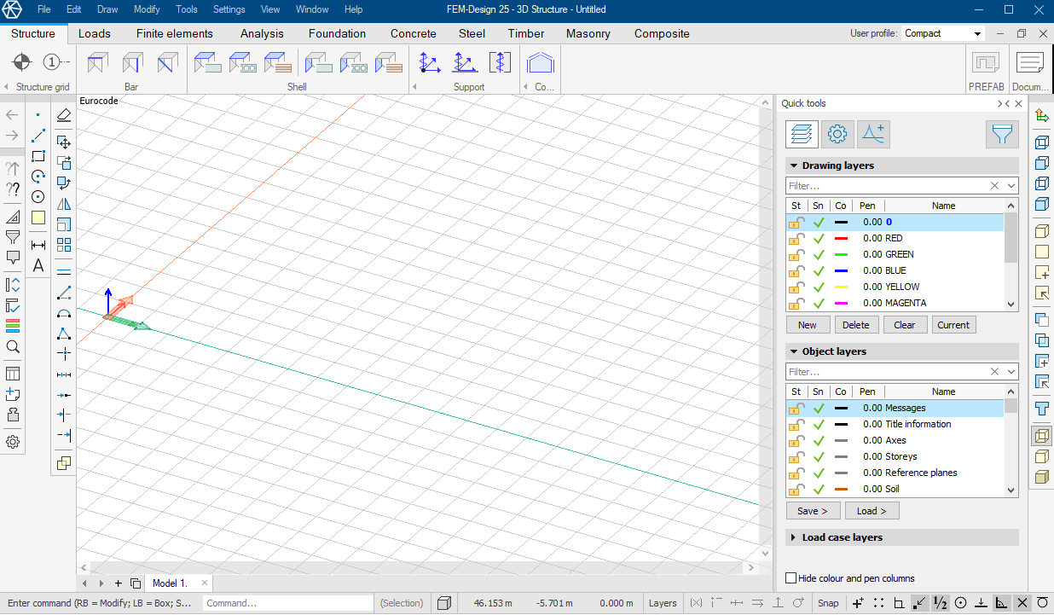Screen dimensions: 1054x615
Task: Toggle snap checkmark for Soil layer
Action: 819,489
